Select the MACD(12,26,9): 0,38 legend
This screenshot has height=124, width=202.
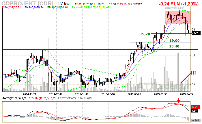(14, 98)
